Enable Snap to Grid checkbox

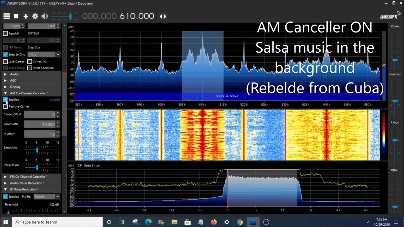[x=5, y=54]
